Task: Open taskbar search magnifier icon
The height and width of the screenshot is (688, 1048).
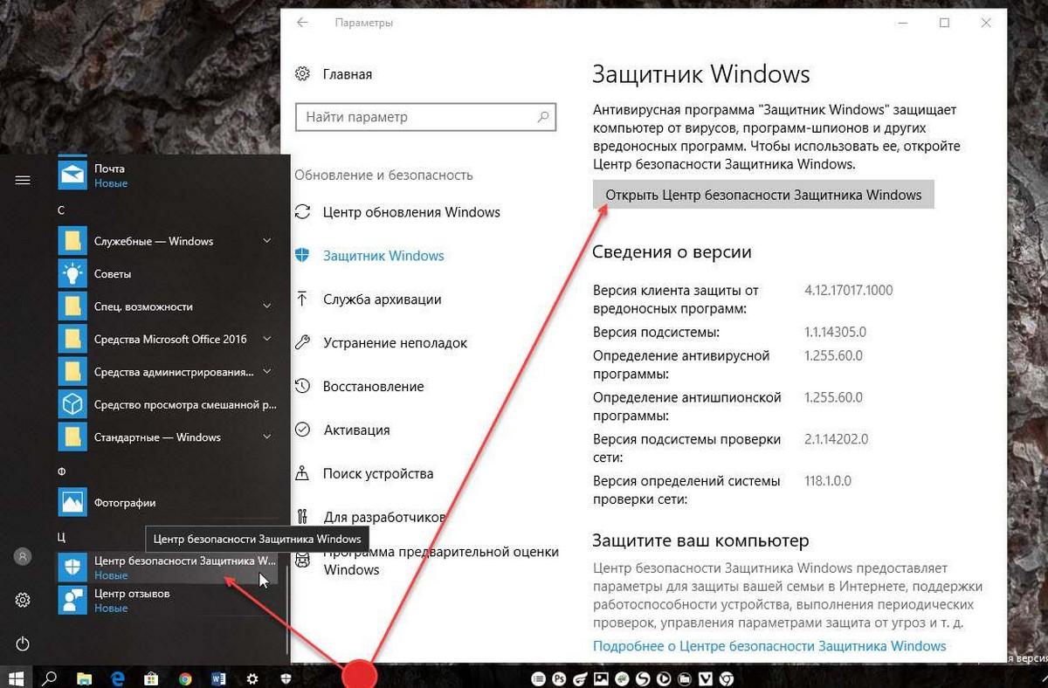Action: (51, 678)
